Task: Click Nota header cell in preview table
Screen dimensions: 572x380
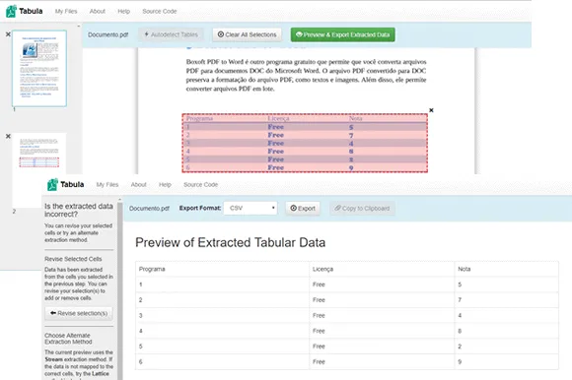Action: (x=506, y=269)
